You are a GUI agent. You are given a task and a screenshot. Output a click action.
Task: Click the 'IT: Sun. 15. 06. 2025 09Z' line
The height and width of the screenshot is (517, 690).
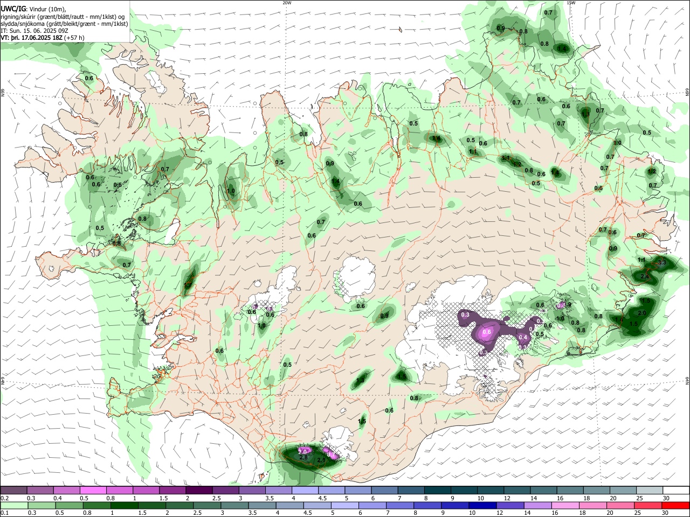pyautogui.click(x=34, y=31)
